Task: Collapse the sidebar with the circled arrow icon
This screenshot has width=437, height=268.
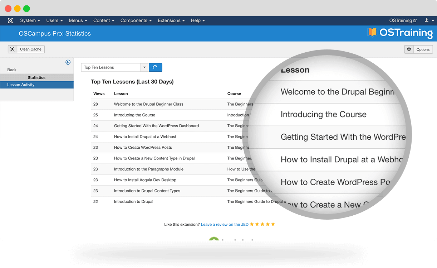Action: coord(68,62)
